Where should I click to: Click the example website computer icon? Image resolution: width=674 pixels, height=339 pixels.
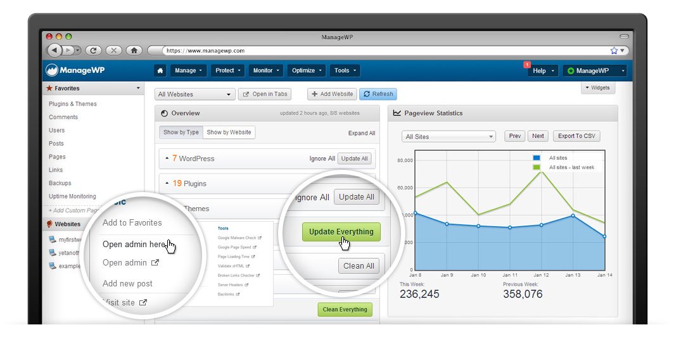pyautogui.click(x=53, y=265)
